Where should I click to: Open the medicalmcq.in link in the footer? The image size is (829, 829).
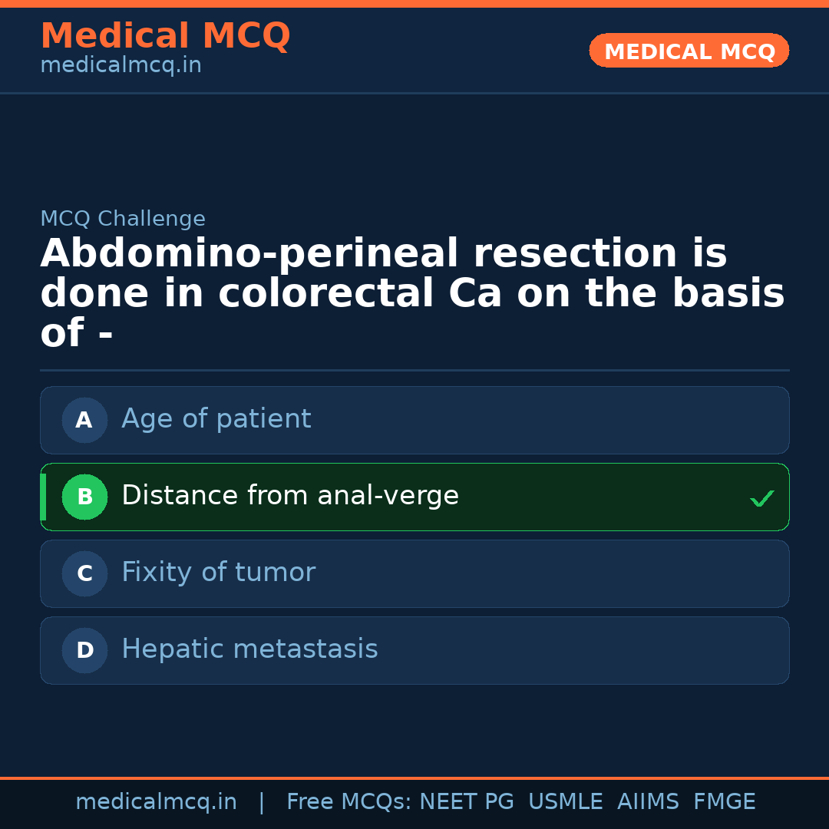pos(156,802)
